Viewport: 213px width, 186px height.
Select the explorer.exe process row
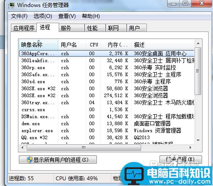[106, 130]
